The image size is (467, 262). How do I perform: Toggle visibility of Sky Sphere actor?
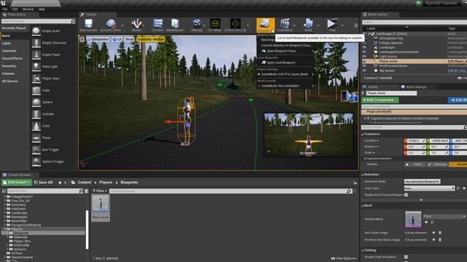[364, 71]
